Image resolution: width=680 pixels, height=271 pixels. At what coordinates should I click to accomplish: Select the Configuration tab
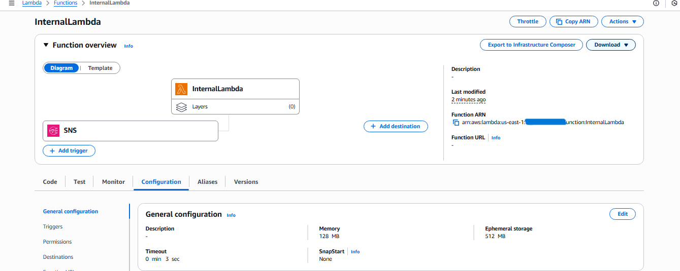point(161,182)
